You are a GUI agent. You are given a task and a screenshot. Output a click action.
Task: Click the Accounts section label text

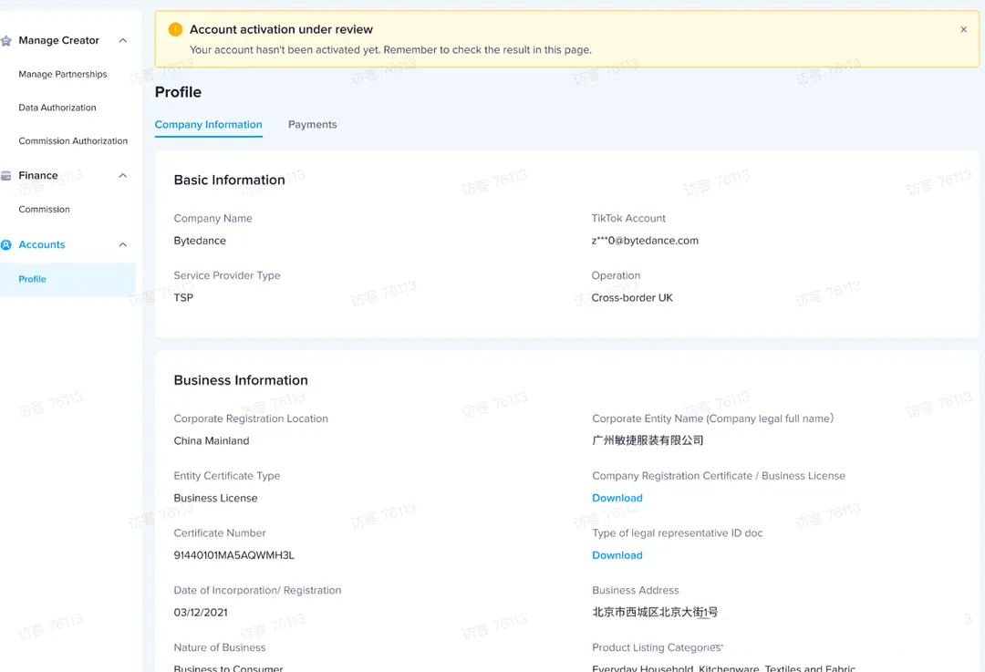coord(42,245)
